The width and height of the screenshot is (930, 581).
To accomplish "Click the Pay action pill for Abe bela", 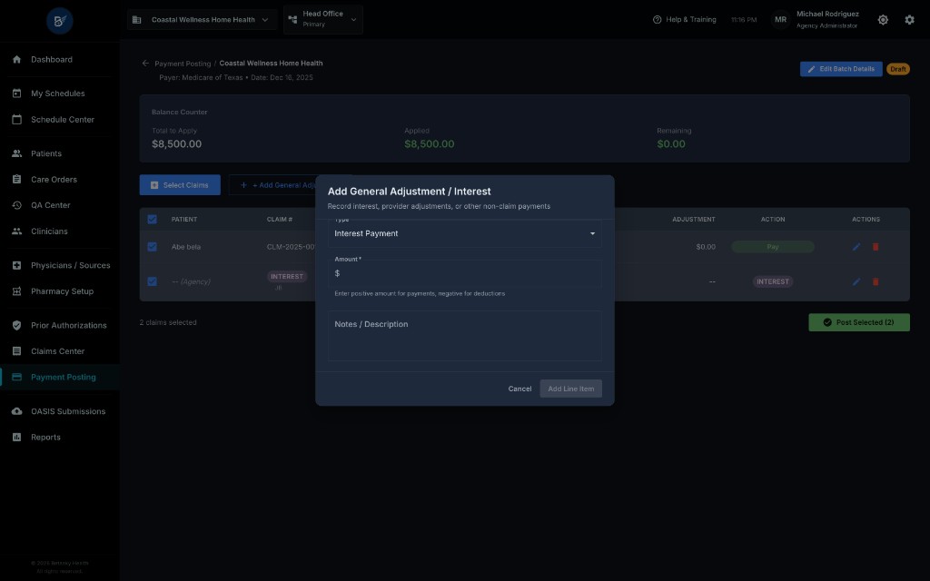I will point(772,247).
